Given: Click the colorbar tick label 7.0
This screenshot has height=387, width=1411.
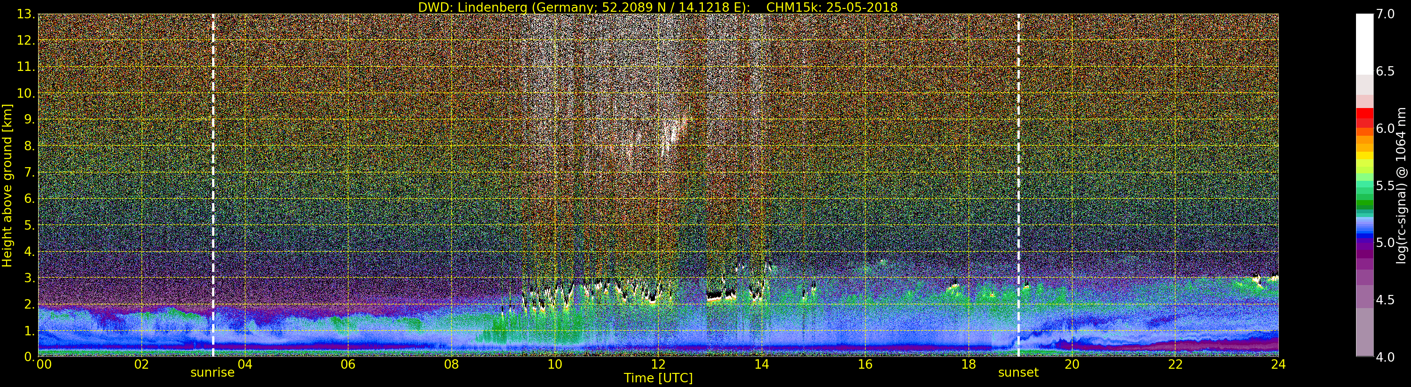Looking at the screenshot, I should coord(1385,14).
